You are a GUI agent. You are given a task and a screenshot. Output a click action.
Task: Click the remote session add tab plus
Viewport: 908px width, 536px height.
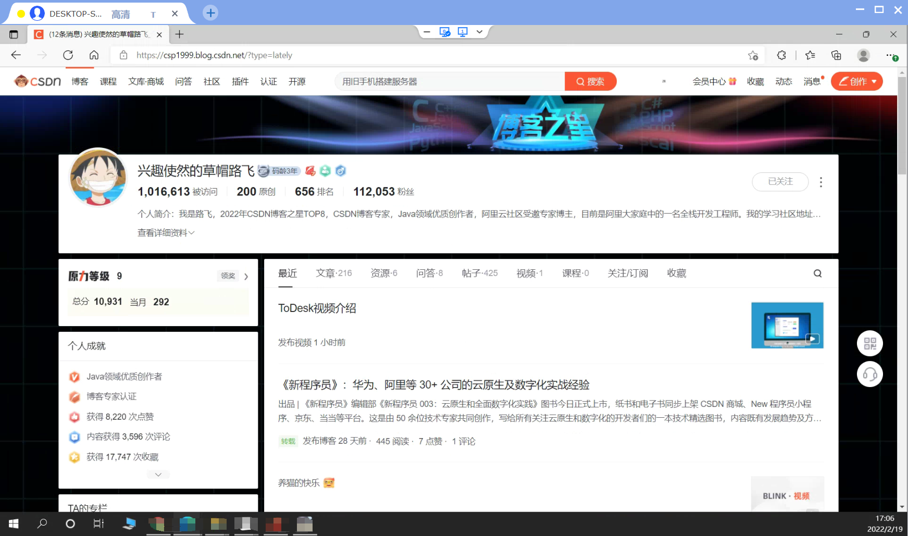point(210,13)
